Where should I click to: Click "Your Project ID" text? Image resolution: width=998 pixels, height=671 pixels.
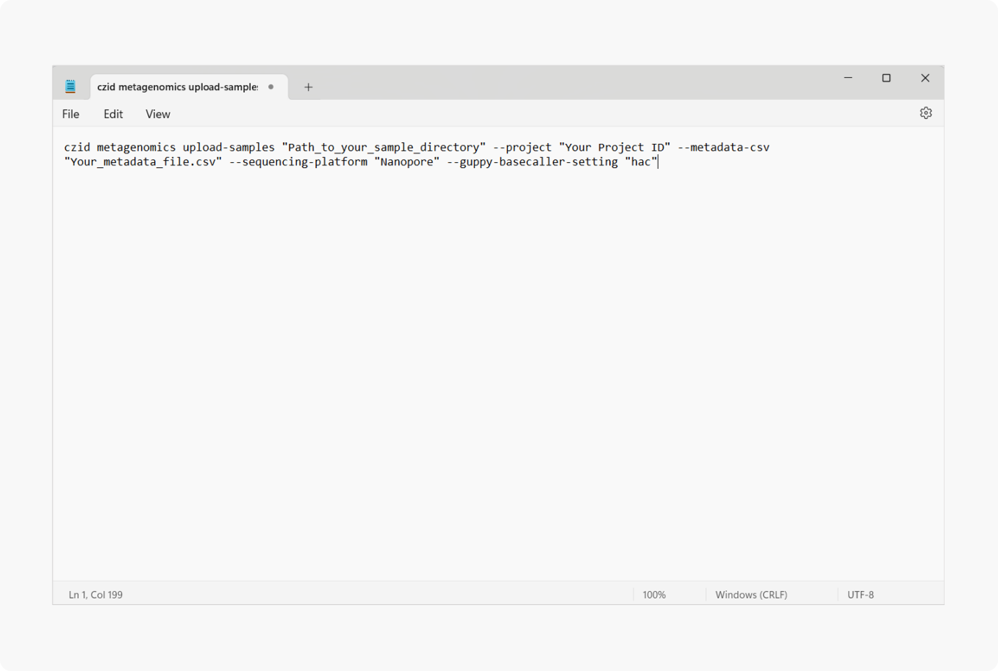(x=614, y=148)
